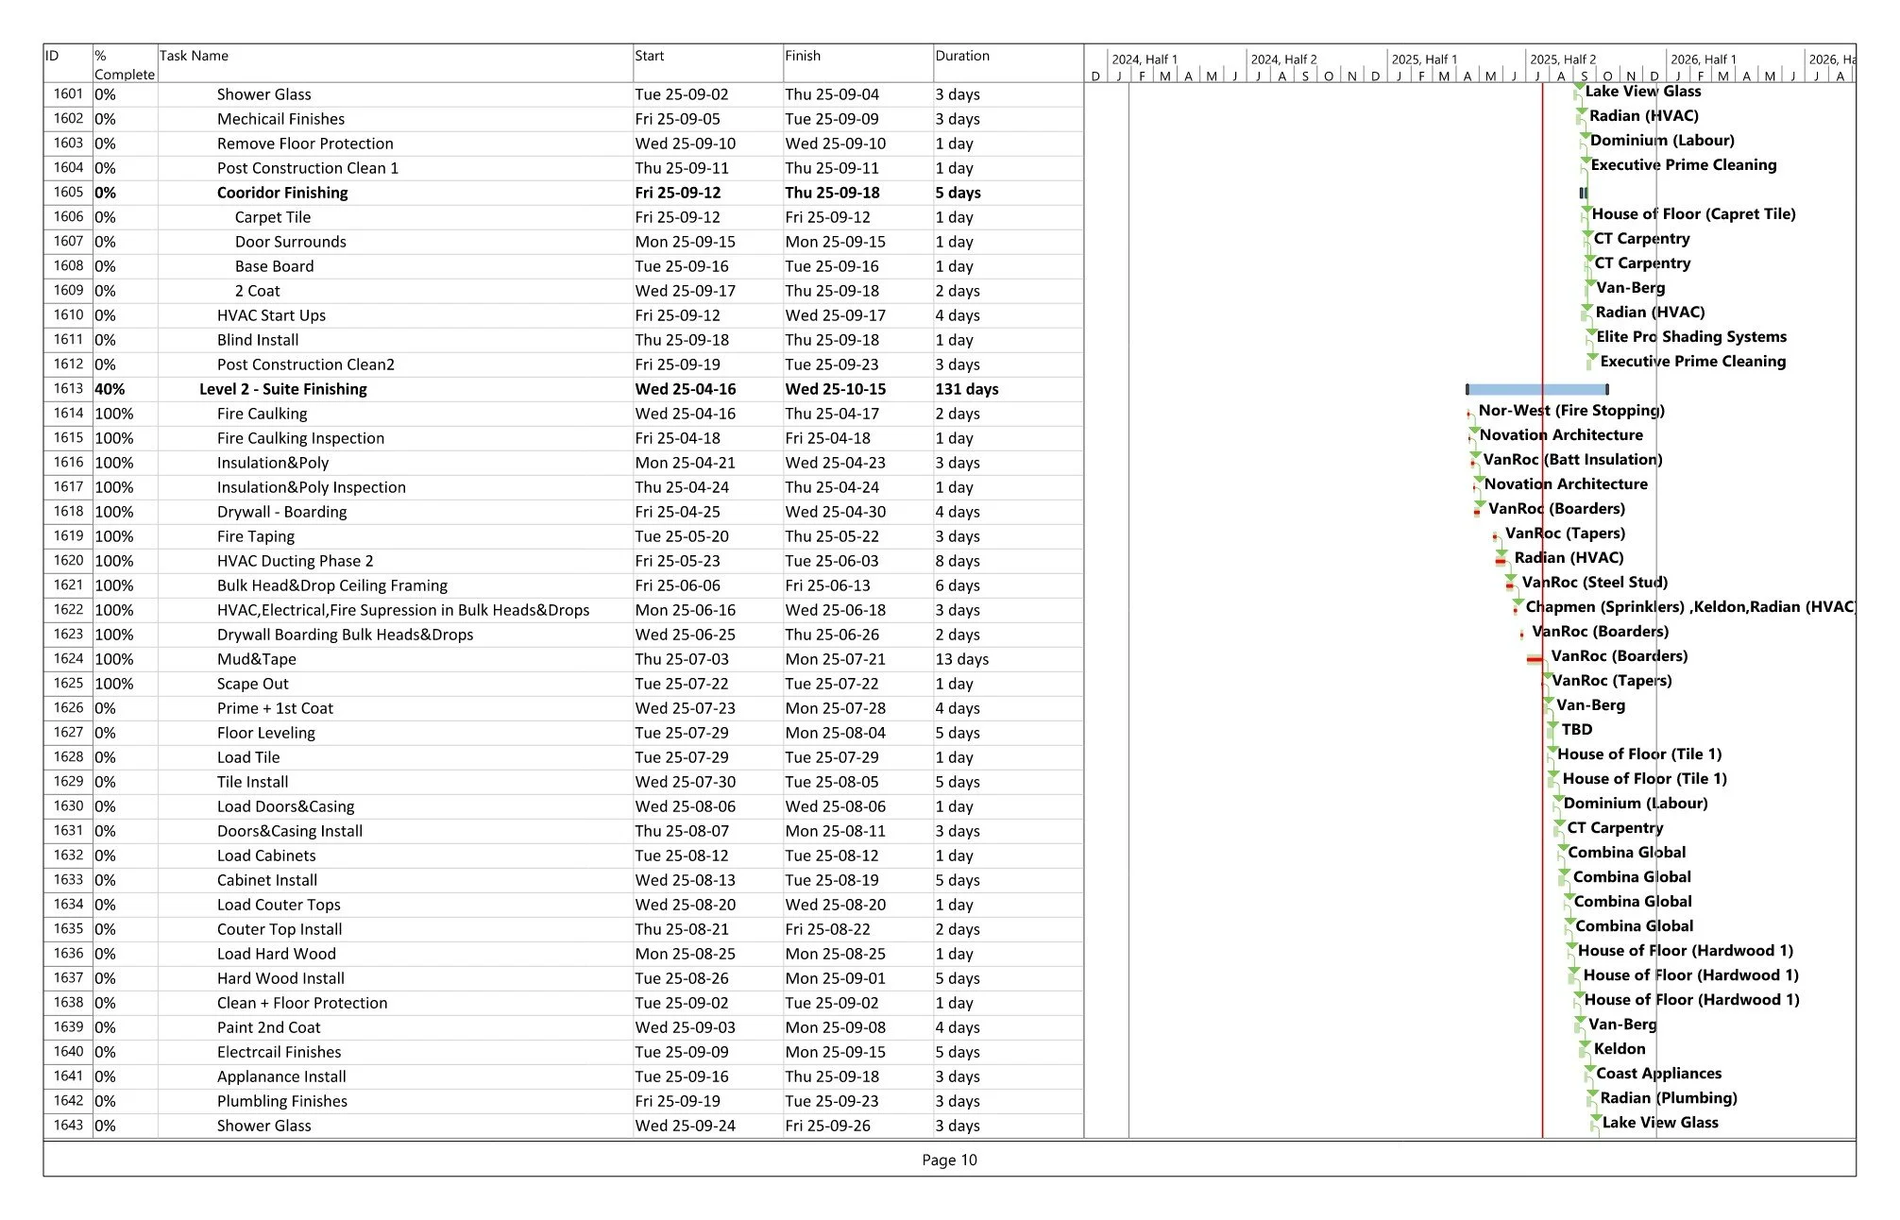The image size is (1900, 1220).
Task: Click the % Complete column header
Action: pyautogui.click(x=123, y=64)
